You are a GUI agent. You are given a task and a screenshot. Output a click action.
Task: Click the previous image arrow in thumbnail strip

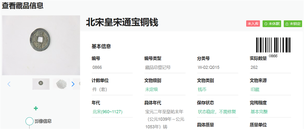[x=9, y=84]
